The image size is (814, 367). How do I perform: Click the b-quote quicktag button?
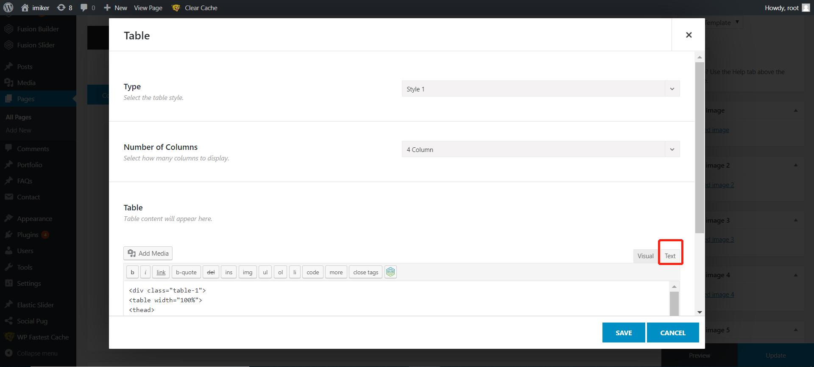pos(186,272)
